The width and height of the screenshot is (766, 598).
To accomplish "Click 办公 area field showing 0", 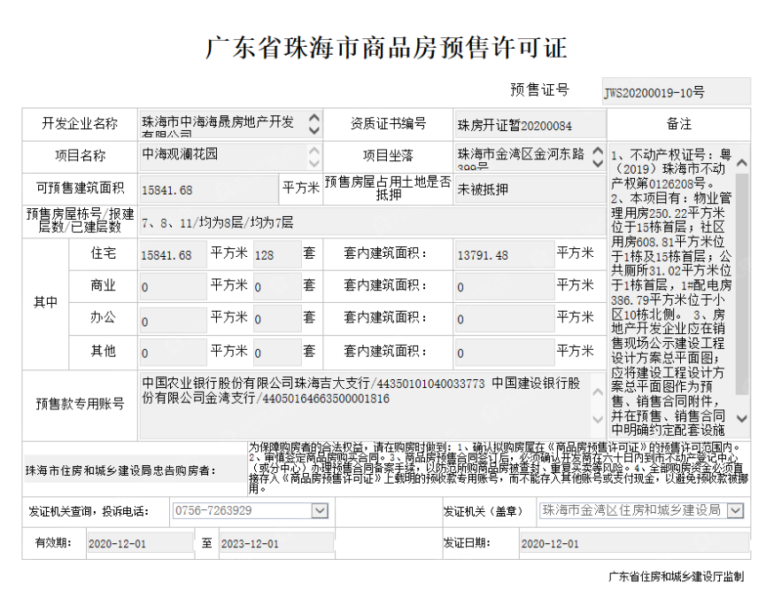I will [x=173, y=320].
